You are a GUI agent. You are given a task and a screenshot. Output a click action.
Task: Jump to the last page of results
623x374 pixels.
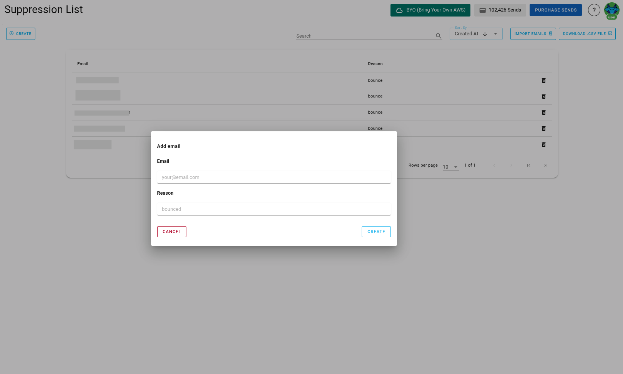pyautogui.click(x=545, y=165)
